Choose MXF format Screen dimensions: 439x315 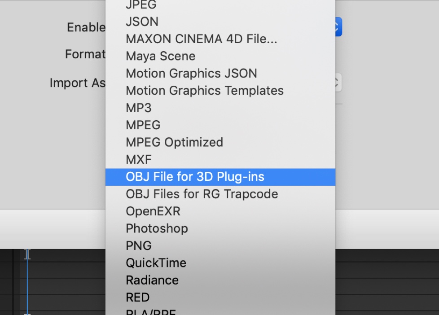pyautogui.click(x=220, y=160)
